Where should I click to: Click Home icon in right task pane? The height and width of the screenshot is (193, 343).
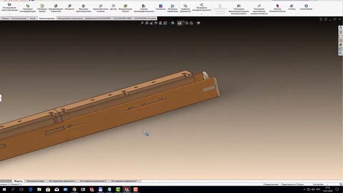(341, 28)
